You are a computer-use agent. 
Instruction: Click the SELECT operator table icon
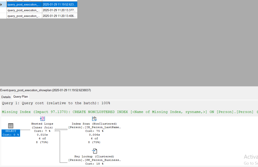tap(11, 126)
